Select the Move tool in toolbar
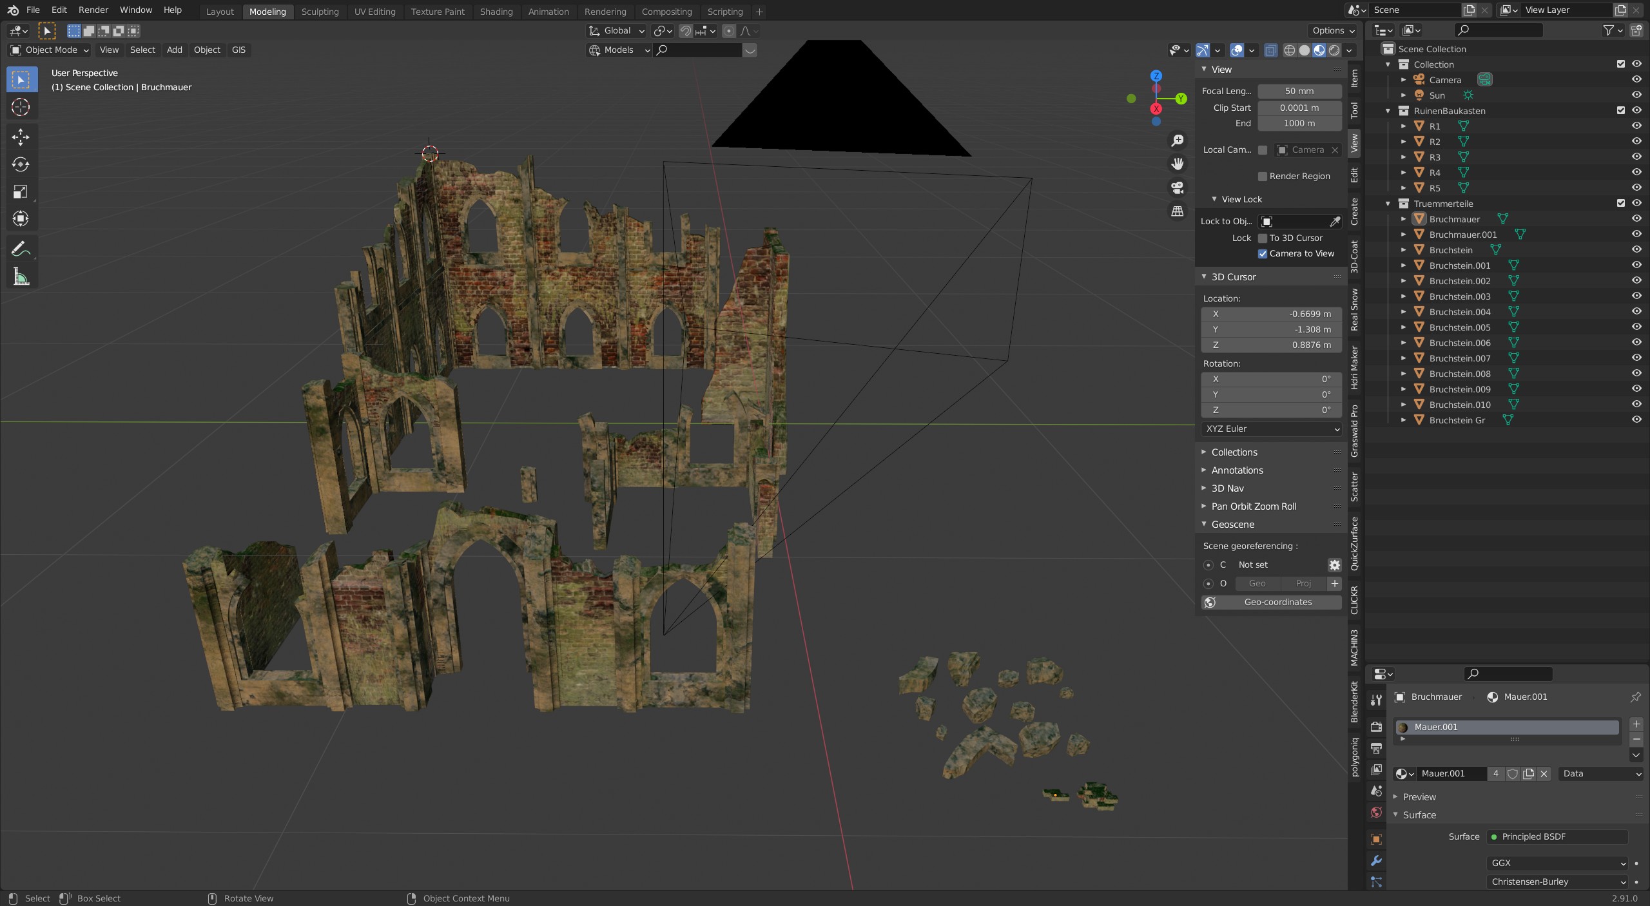 [x=21, y=137]
